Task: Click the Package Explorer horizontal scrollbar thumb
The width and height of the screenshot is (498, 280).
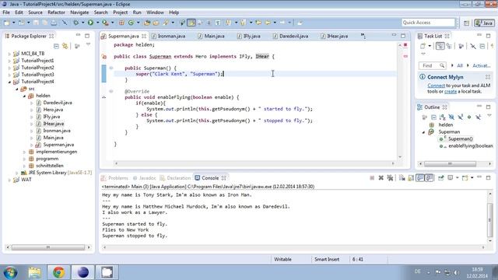Action: click(48, 247)
